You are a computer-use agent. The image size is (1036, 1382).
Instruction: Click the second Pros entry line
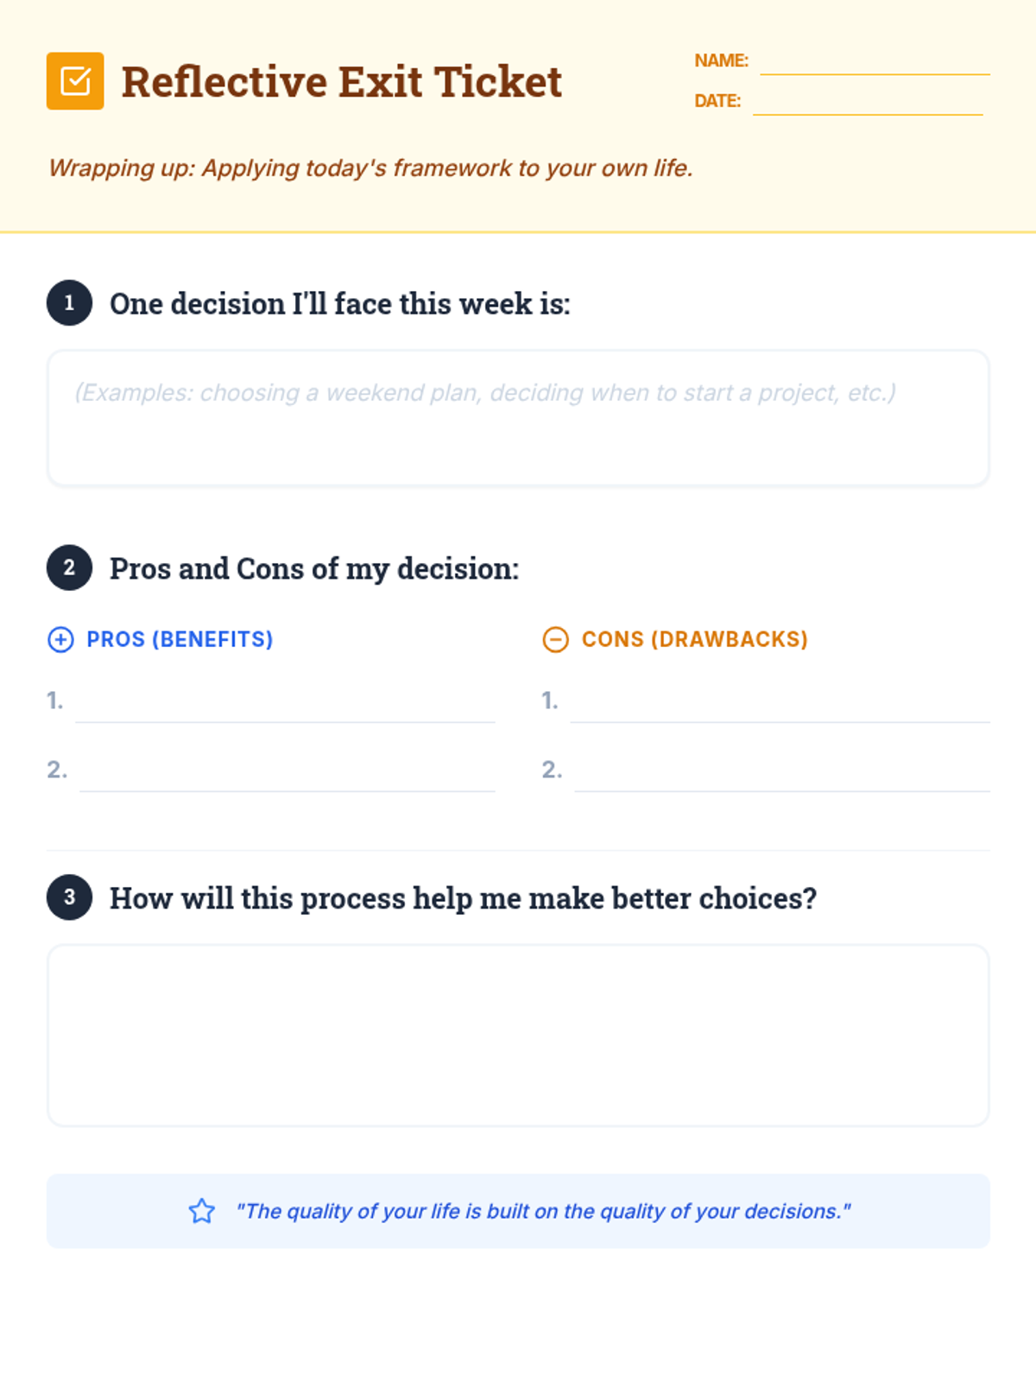pyautogui.click(x=287, y=774)
